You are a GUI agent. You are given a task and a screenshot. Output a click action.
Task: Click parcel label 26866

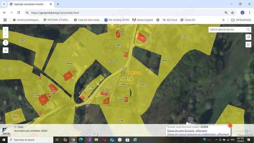[x=15, y=117]
